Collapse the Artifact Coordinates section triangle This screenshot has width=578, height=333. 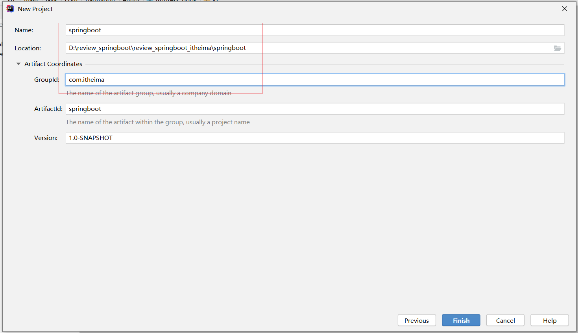[18, 64]
